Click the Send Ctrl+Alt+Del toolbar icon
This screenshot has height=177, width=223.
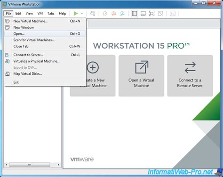[93, 14]
